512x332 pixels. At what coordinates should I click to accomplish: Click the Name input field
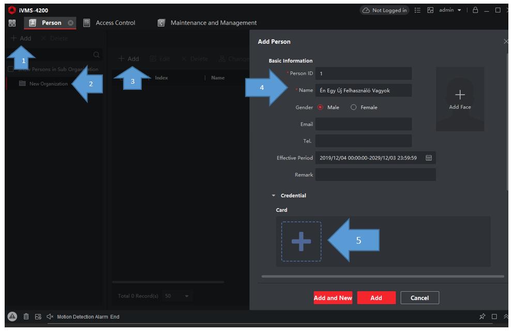[364, 90]
